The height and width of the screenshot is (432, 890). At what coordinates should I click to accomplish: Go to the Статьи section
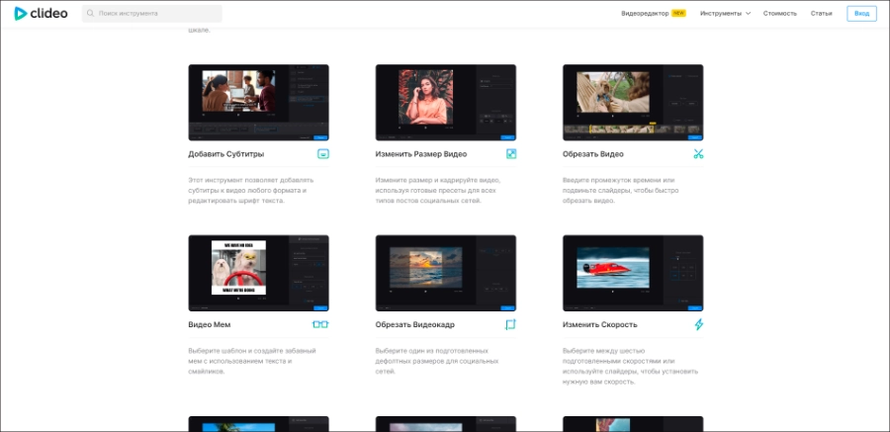pos(821,14)
